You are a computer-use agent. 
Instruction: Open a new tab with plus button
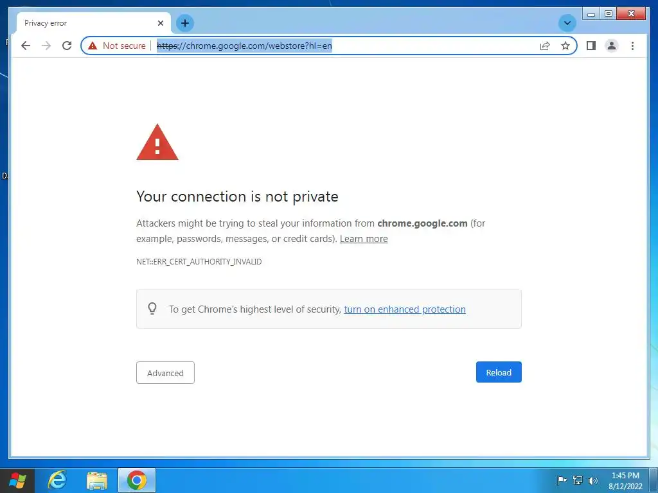point(185,23)
